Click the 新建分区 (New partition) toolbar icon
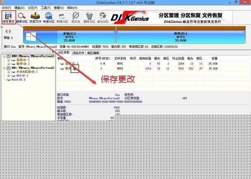This screenshot has width=251, height=179. (62, 18)
